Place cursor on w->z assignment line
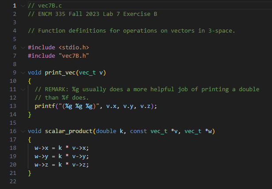The height and width of the screenshot is (189, 272). (62, 165)
